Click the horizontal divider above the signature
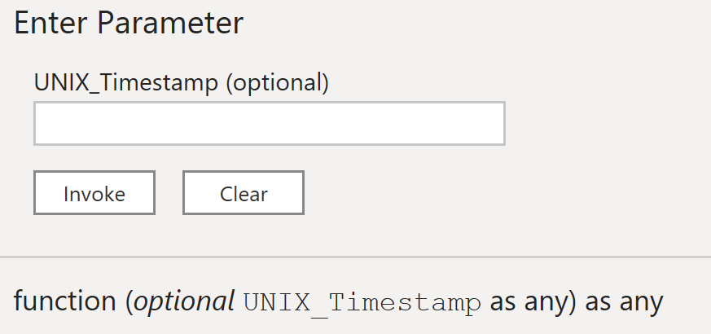This screenshot has height=334, width=711. point(355,257)
